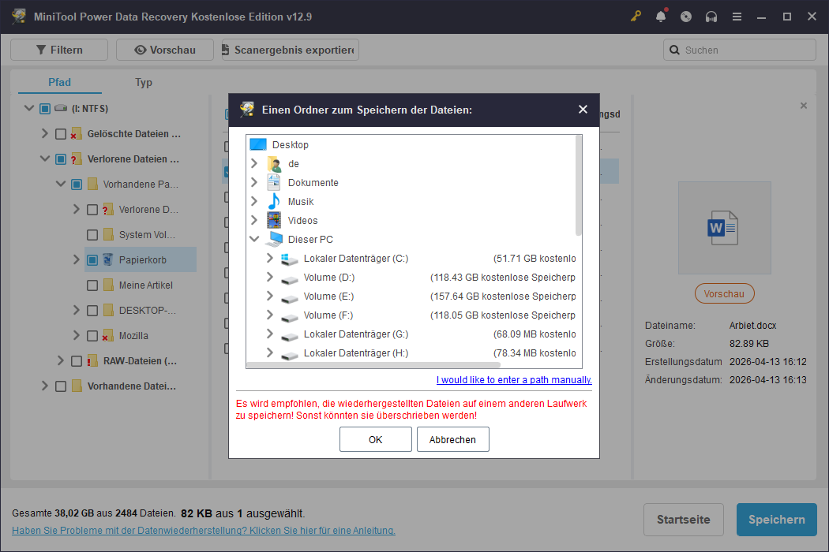
Task: Click the blue Speichern button
Action: coord(777,520)
